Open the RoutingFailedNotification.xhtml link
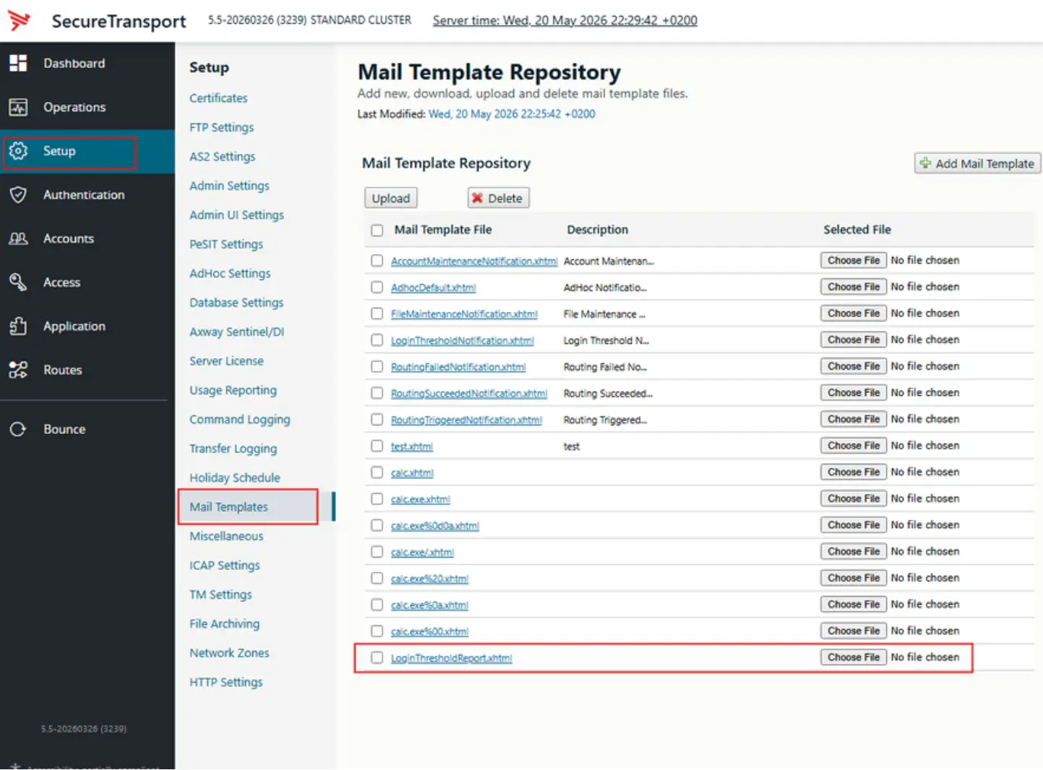 tap(458, 367)
